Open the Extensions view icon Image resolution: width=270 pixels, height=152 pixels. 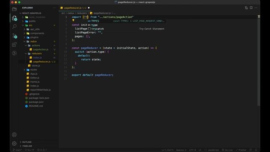click(14, 44)
